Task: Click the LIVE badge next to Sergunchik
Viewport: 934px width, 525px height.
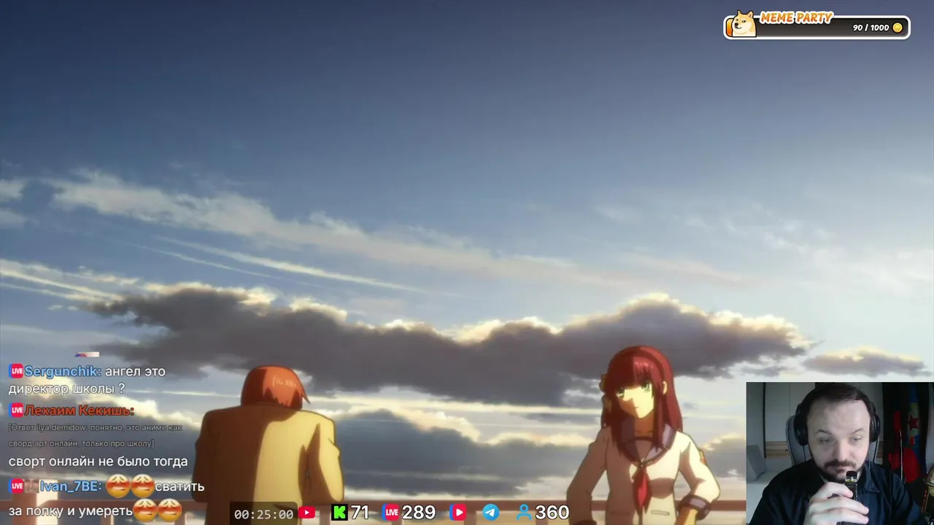Action: pyautogui.click(x=16, y=371)
